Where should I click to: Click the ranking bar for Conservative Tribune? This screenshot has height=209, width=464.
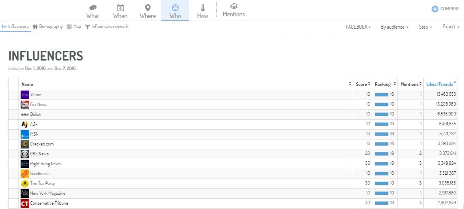(382, 203)
